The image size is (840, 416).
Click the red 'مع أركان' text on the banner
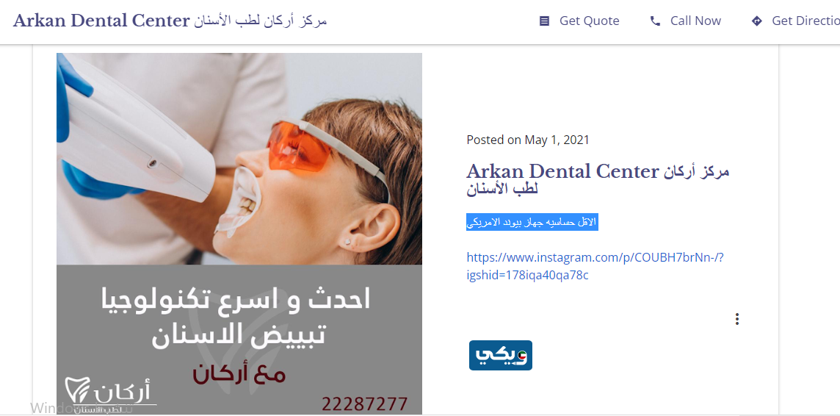pyautogui.click(x=239, y=374)
